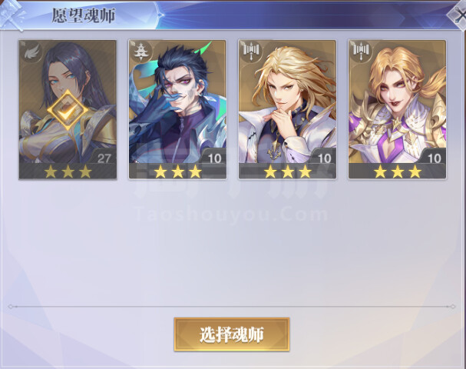Click the class icon on blonde man's card

pyautogui.click(x=250, y=52)
